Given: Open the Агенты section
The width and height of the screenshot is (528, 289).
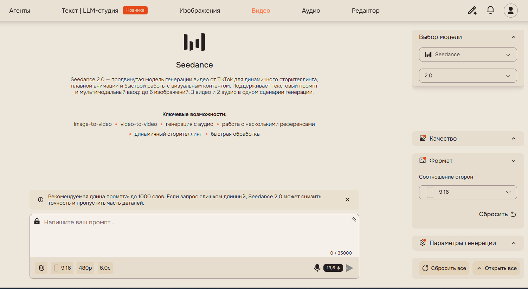Looking at the screenshot, I should click(x=20, y=11).
